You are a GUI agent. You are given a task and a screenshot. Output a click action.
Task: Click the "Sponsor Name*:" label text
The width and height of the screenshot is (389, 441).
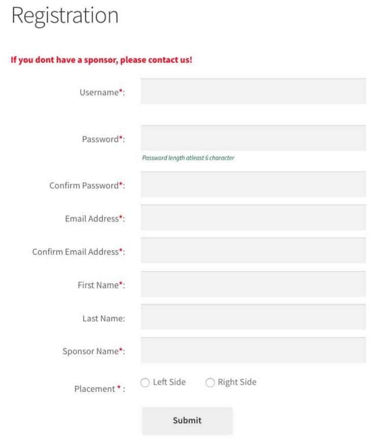[x=94, y=351]
